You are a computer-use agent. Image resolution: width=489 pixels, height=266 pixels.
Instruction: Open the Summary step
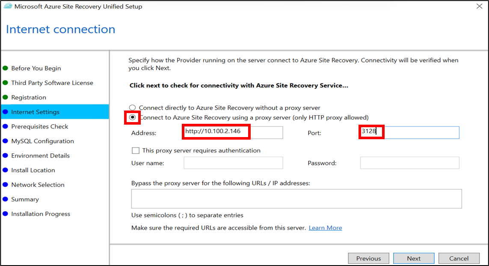25,199
